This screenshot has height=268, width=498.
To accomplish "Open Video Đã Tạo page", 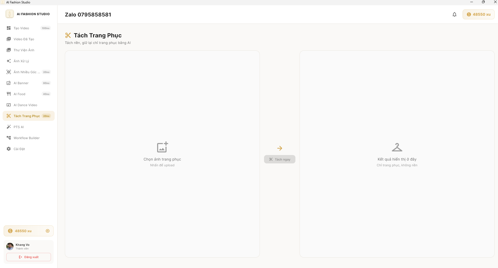I will coord(24,39).
